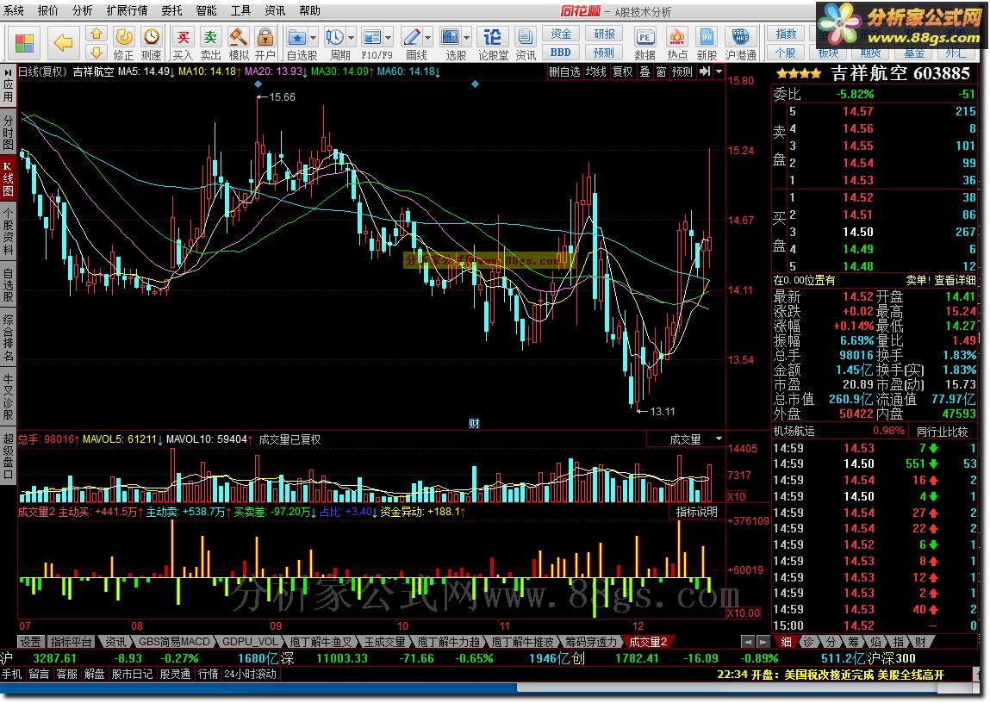Open the chart header options dropdown arrow
Viewport: 990px width, 703px height.
719,72
